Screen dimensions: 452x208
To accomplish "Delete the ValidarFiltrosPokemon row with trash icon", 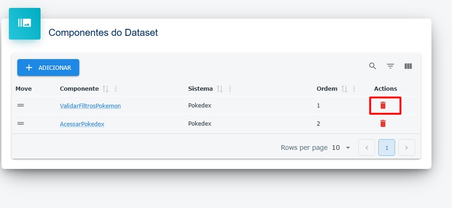I will coord(383,105).
